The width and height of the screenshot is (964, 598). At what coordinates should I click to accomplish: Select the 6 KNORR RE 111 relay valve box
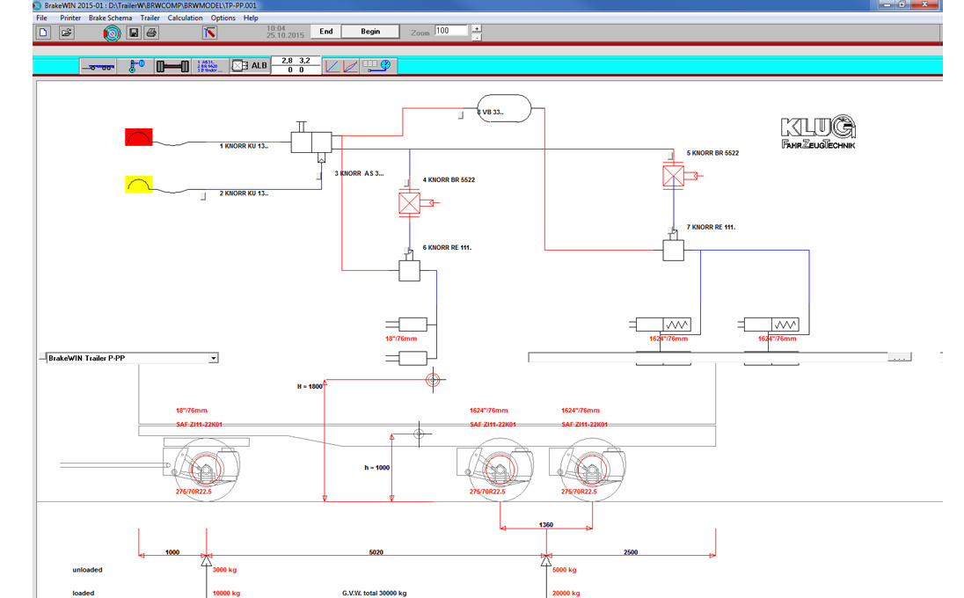(410, 271)
